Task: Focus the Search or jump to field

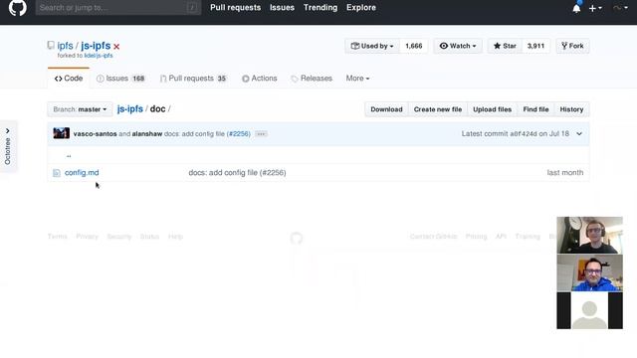Action: [x=118, y=7]
